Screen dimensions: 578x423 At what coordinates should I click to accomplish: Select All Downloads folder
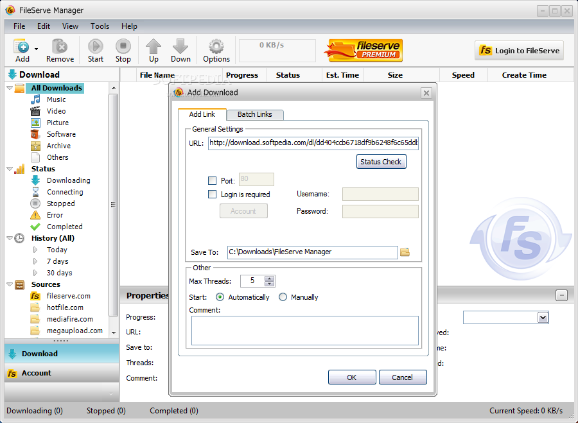pos(57,88)
